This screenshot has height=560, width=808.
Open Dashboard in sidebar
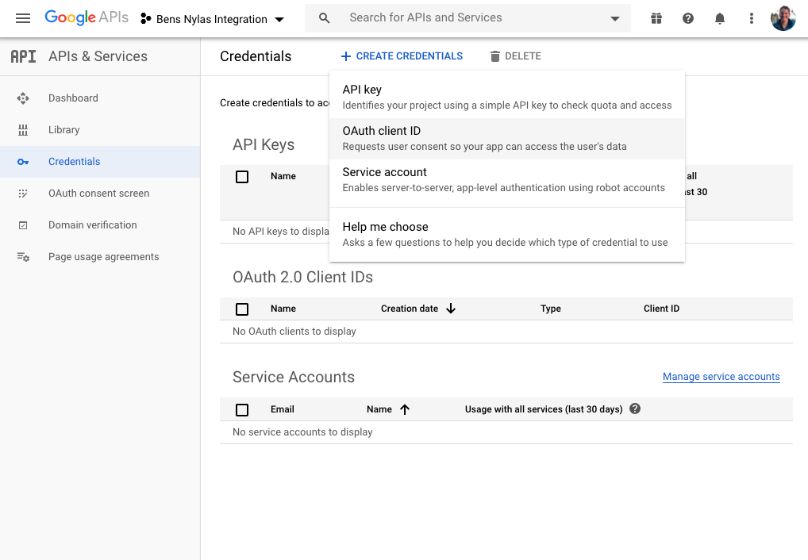pyautogui.click(x=100, y=98)
